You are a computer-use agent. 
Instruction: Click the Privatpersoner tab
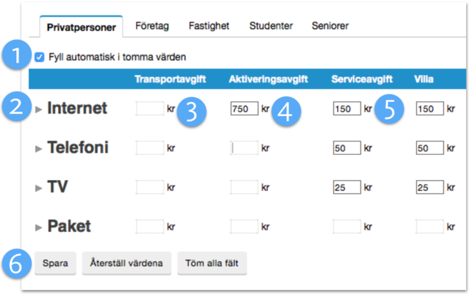point(81,27)
